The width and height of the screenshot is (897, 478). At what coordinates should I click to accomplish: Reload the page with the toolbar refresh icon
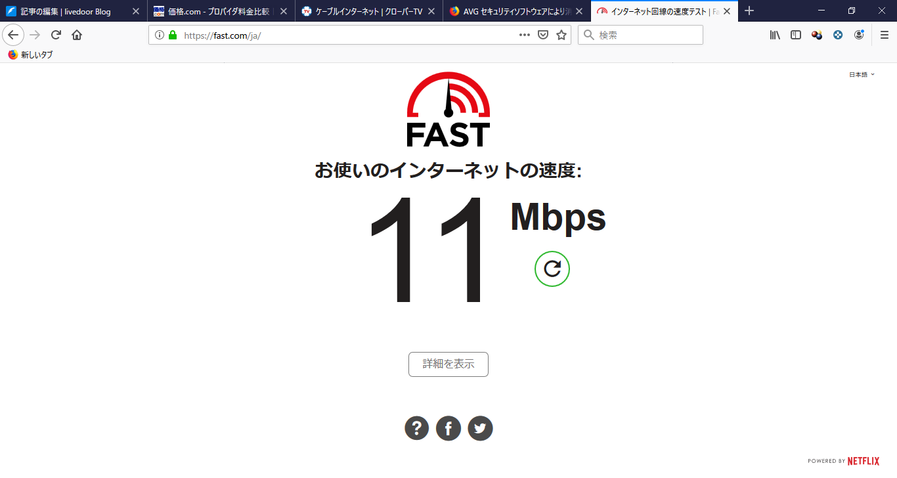tap(56, 35)
